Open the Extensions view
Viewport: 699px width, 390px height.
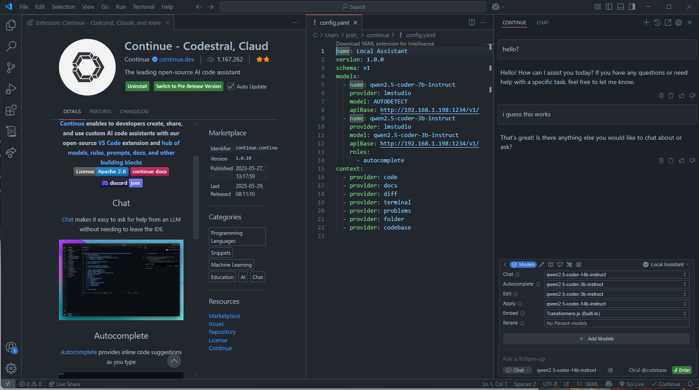pyautogui.click(x=11, y=110)
